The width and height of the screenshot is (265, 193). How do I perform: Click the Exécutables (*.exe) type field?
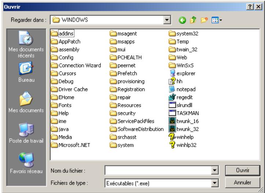pyautogui.click(x=158, y=183)
